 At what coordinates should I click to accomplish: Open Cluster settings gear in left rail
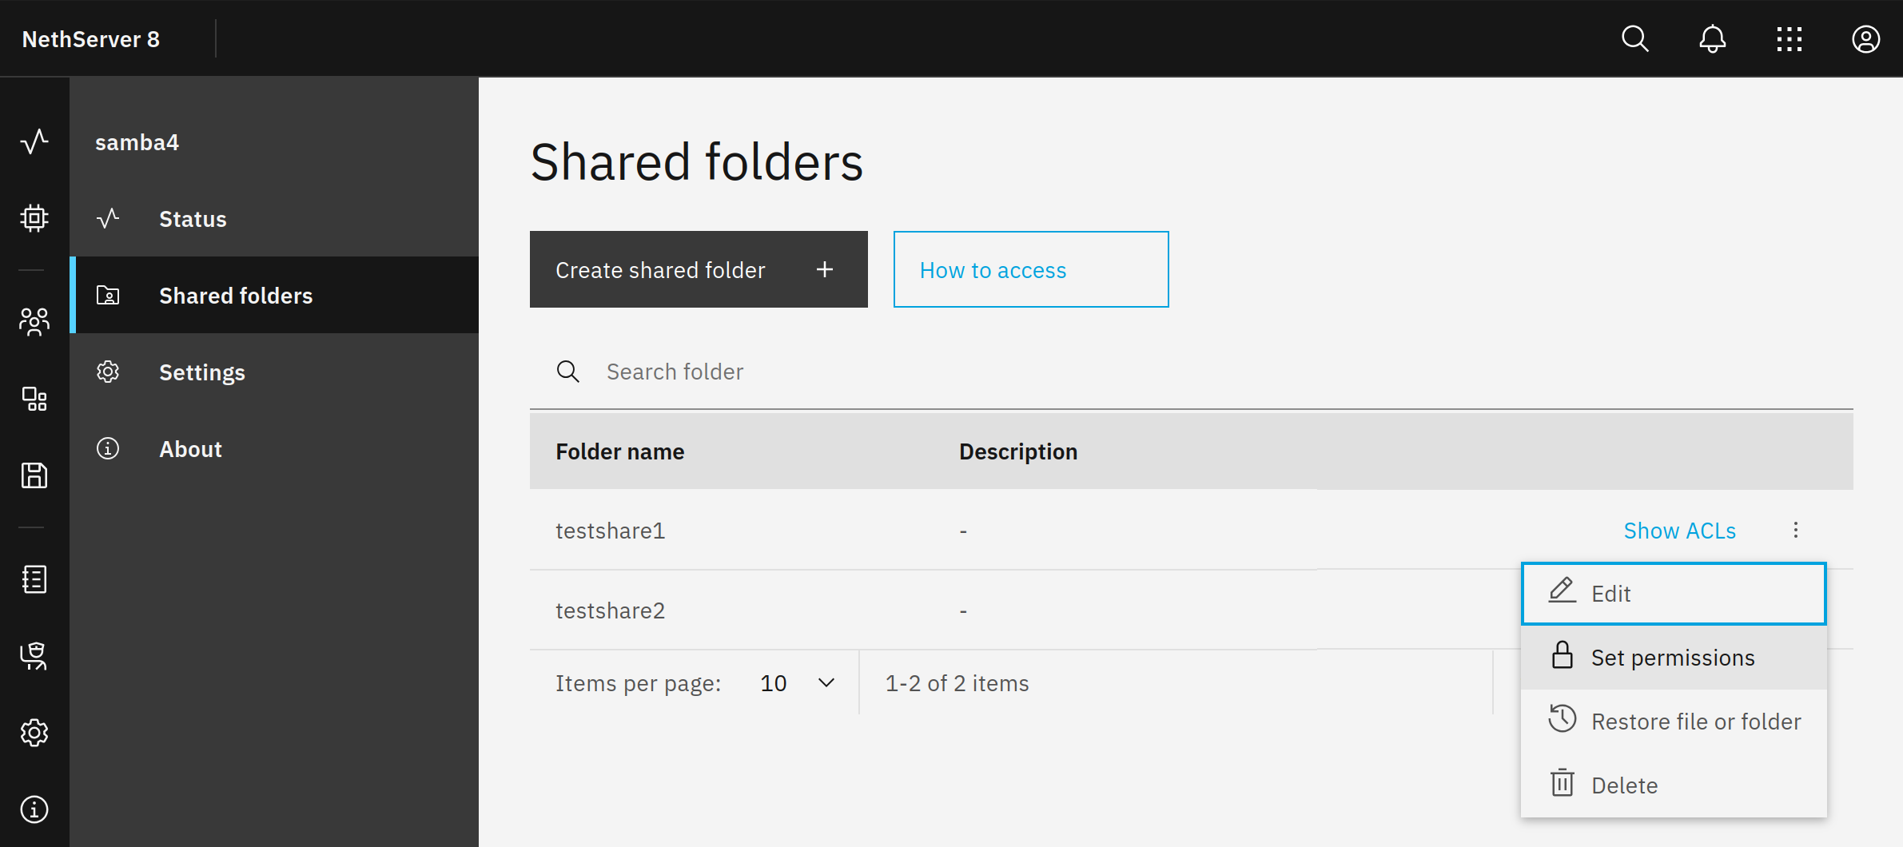[34, 732]
